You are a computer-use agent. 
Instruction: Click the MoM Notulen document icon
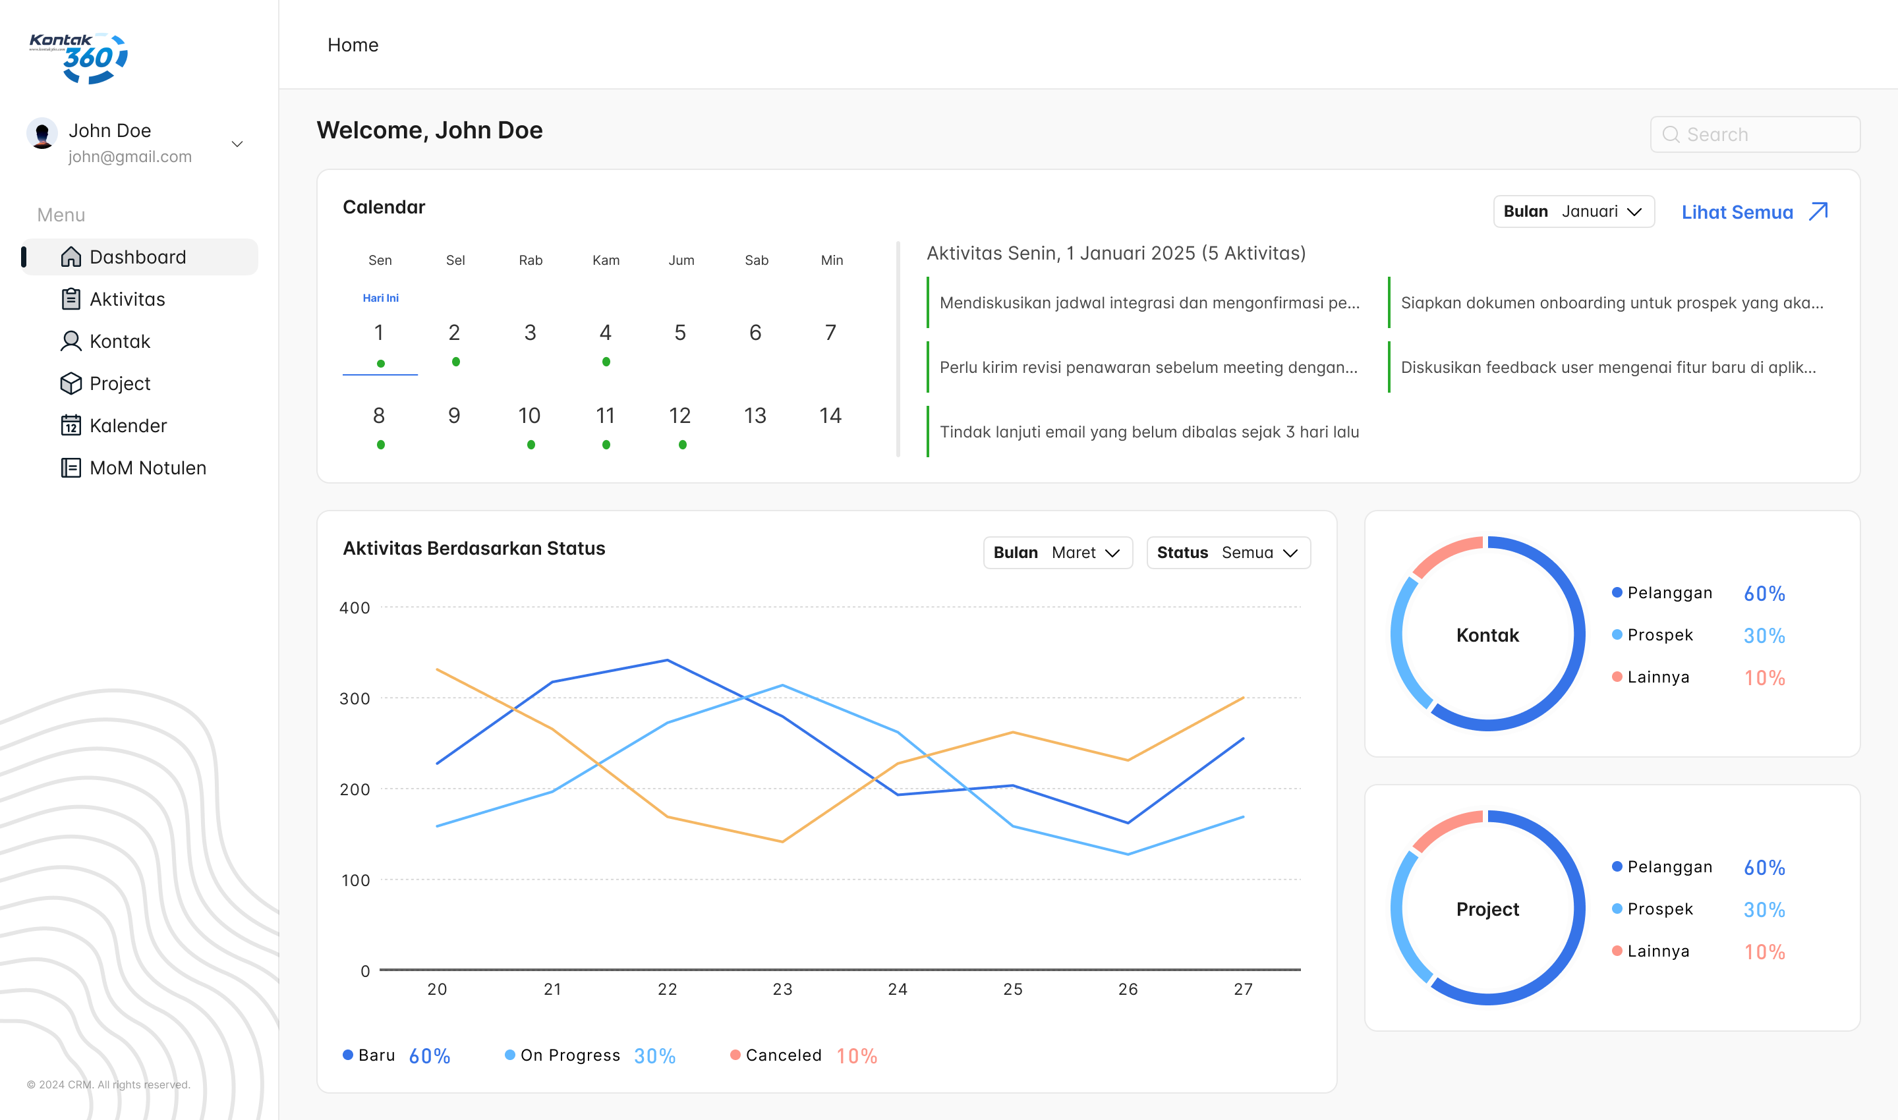tap(71, 468)
